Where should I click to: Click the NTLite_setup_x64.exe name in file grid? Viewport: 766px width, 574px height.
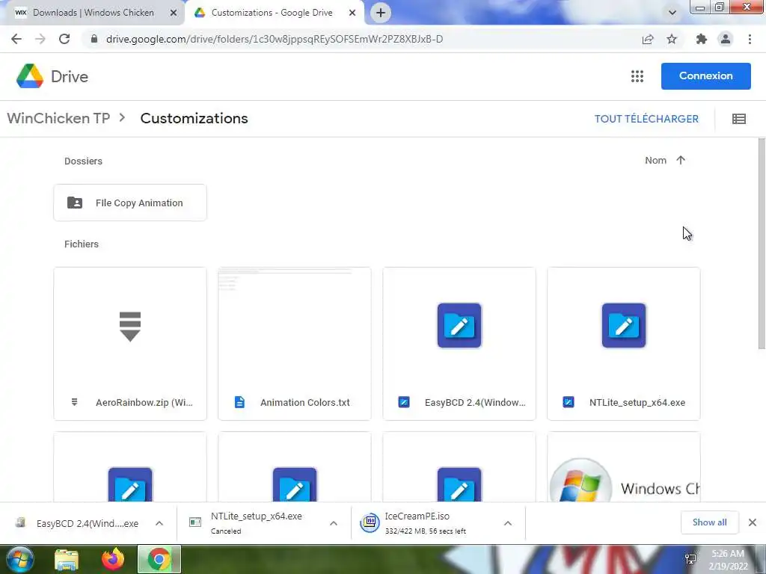click(637, 403)
